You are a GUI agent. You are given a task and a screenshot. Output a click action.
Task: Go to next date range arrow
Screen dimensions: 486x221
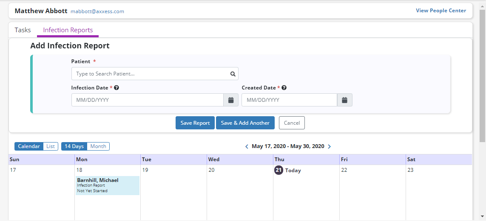click(x=329, y=146)
